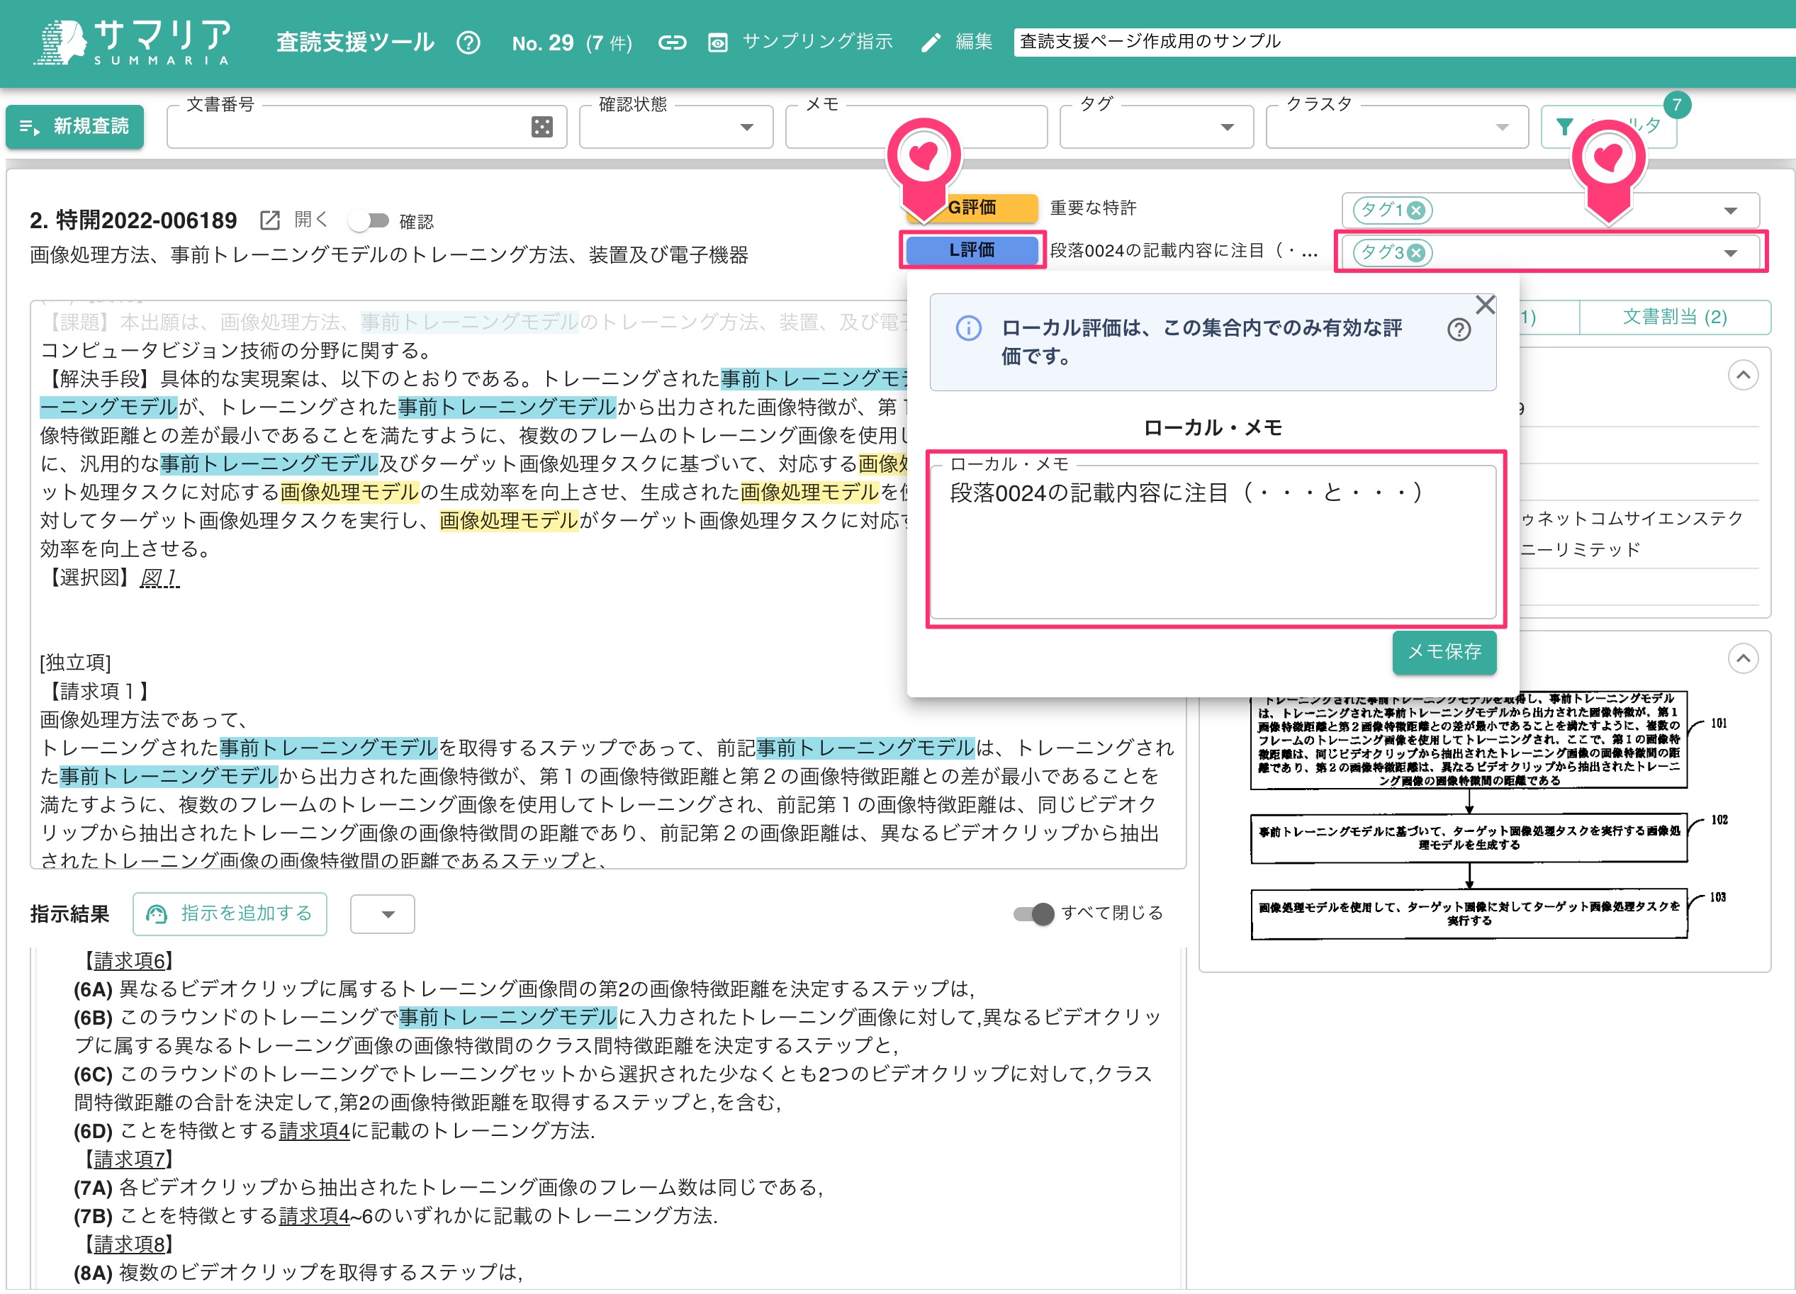Toggle すべて閉じる switch

1033,915
